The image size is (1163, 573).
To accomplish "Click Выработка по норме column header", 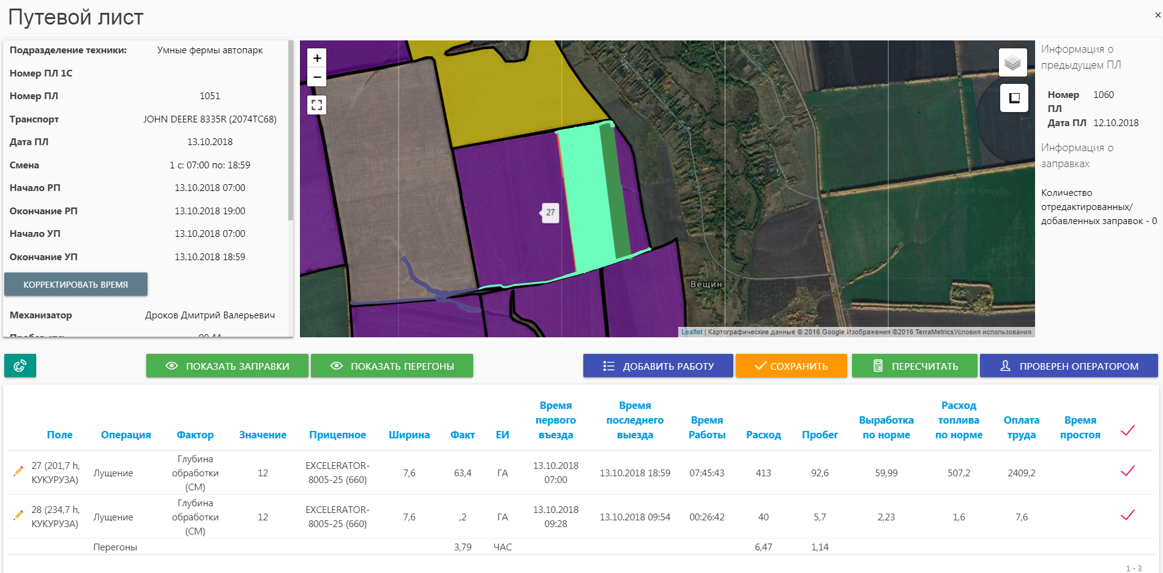I will click(x=886, y=427).
